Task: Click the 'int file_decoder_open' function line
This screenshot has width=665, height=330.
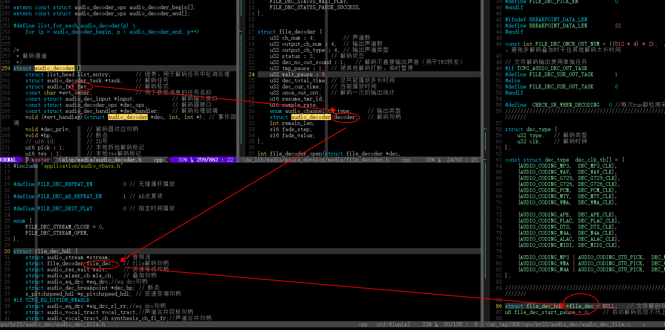Action: point(329,154)
